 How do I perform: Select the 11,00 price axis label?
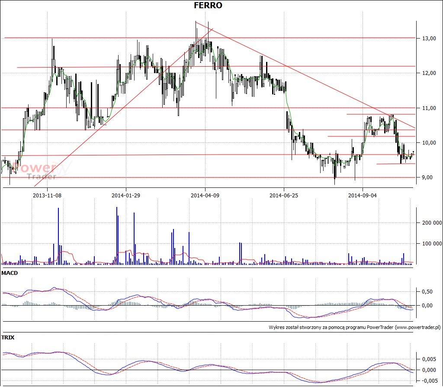tap(429, 108)
